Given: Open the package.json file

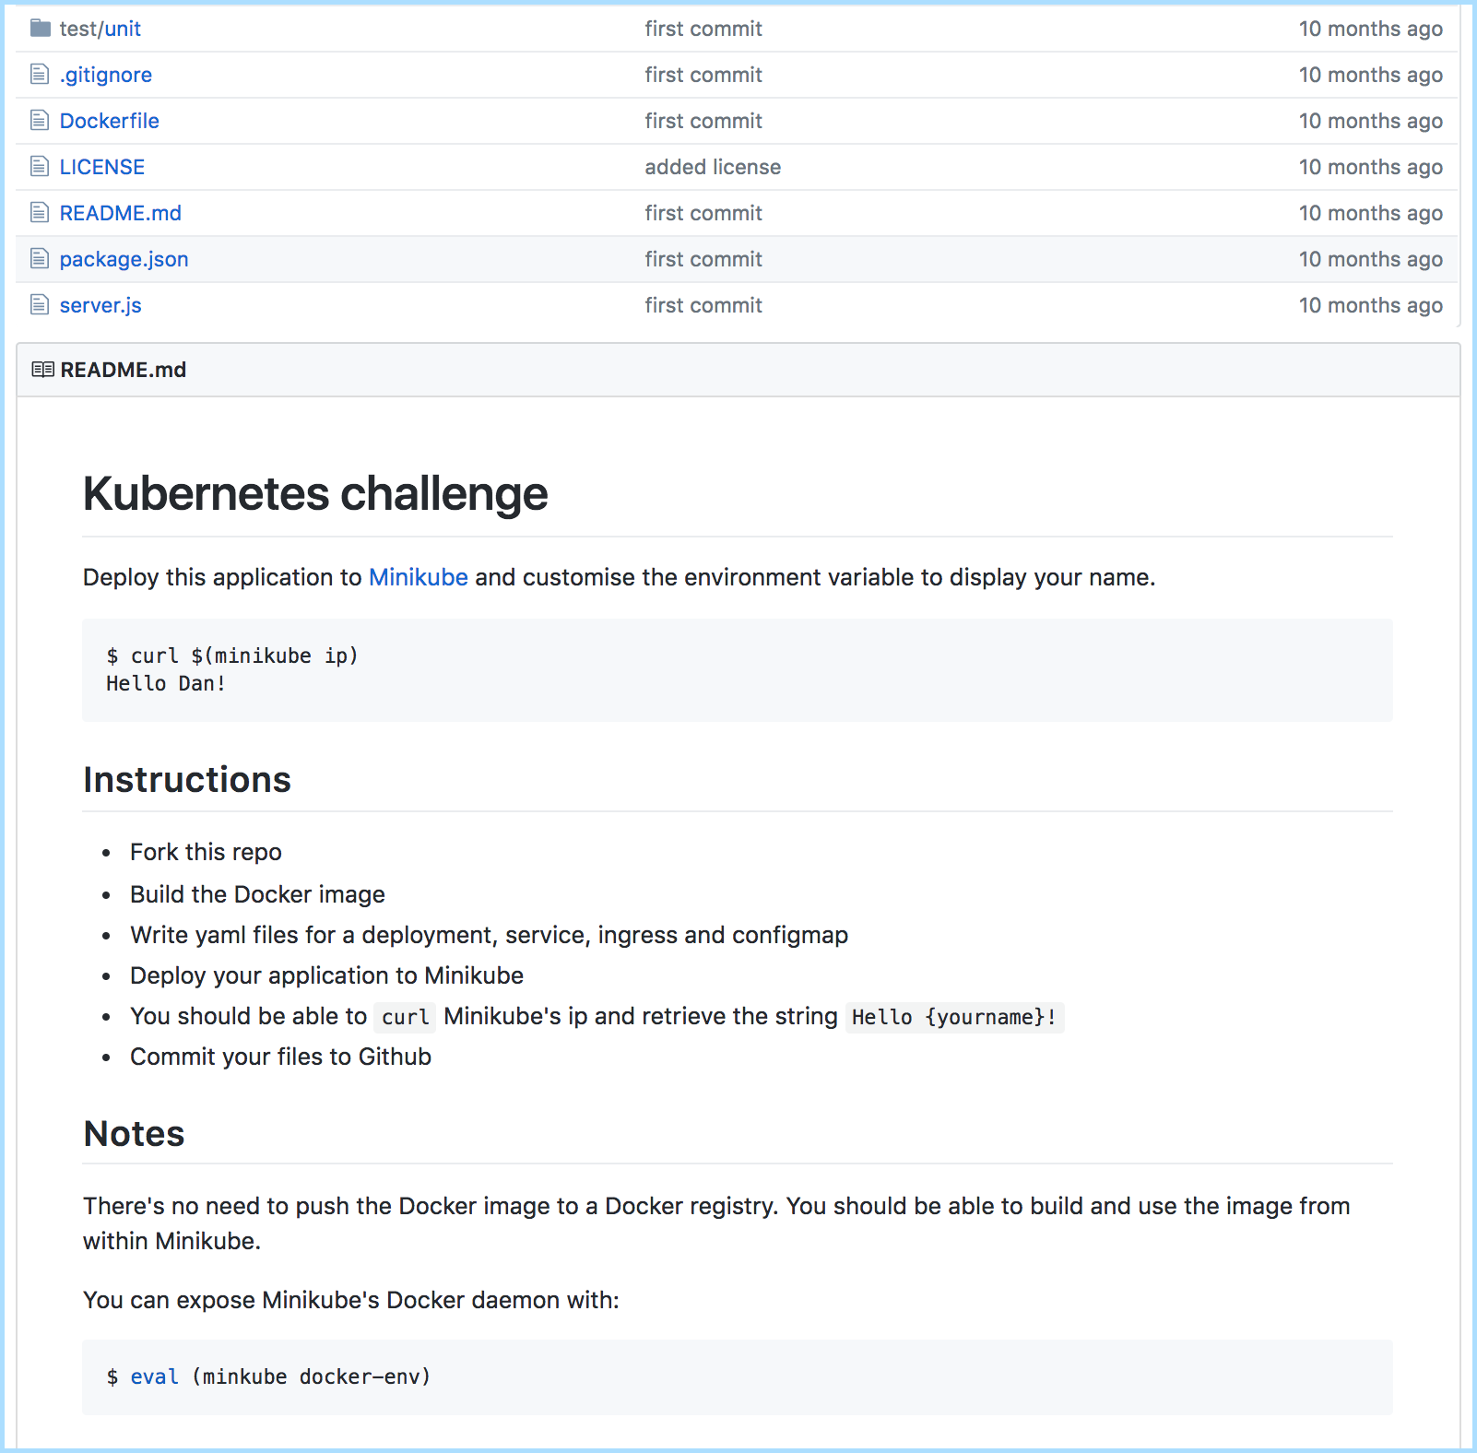Looking at the screenshot, I should [124, 259].
